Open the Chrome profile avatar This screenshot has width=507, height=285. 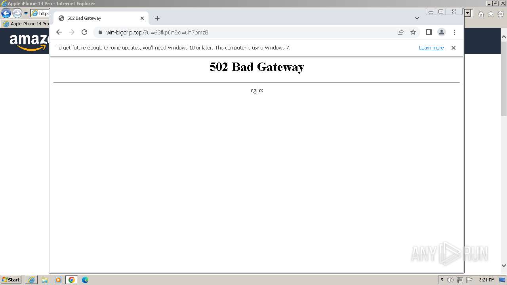click(x=442, y=32)
